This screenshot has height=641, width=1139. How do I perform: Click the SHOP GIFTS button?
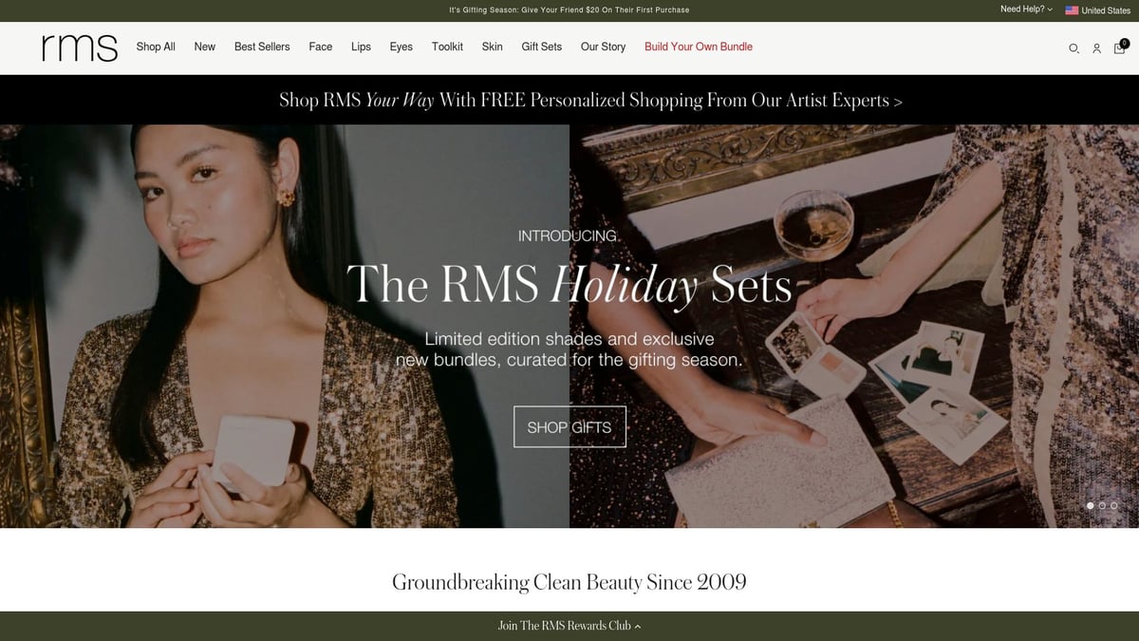[569, 427]
